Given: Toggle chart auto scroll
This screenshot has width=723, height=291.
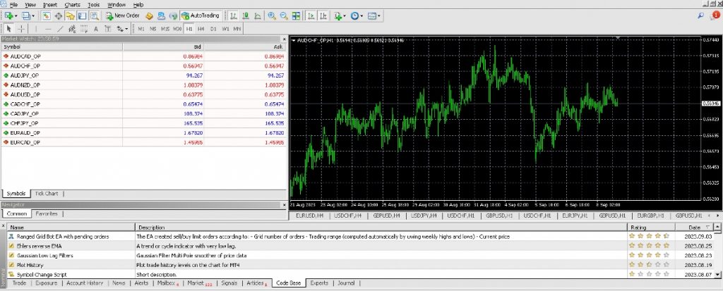Looking at the screenshot, I should tap(311, 16).
